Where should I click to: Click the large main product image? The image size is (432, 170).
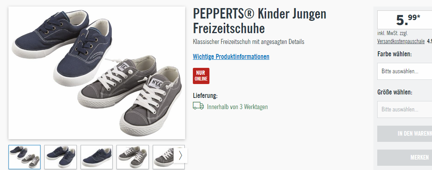coord(97,73)
